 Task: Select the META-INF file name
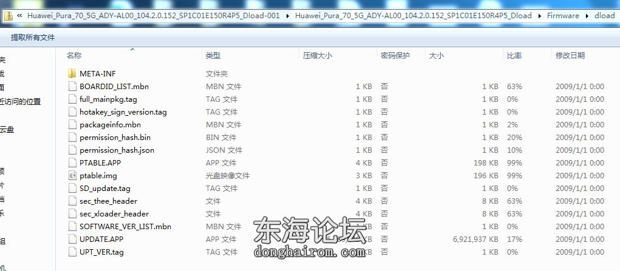tap(98, 74)
